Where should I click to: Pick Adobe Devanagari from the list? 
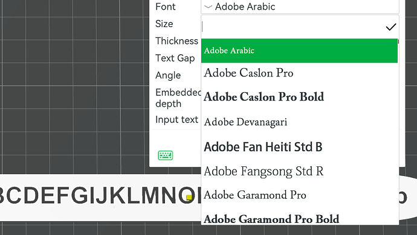point(299,122)
